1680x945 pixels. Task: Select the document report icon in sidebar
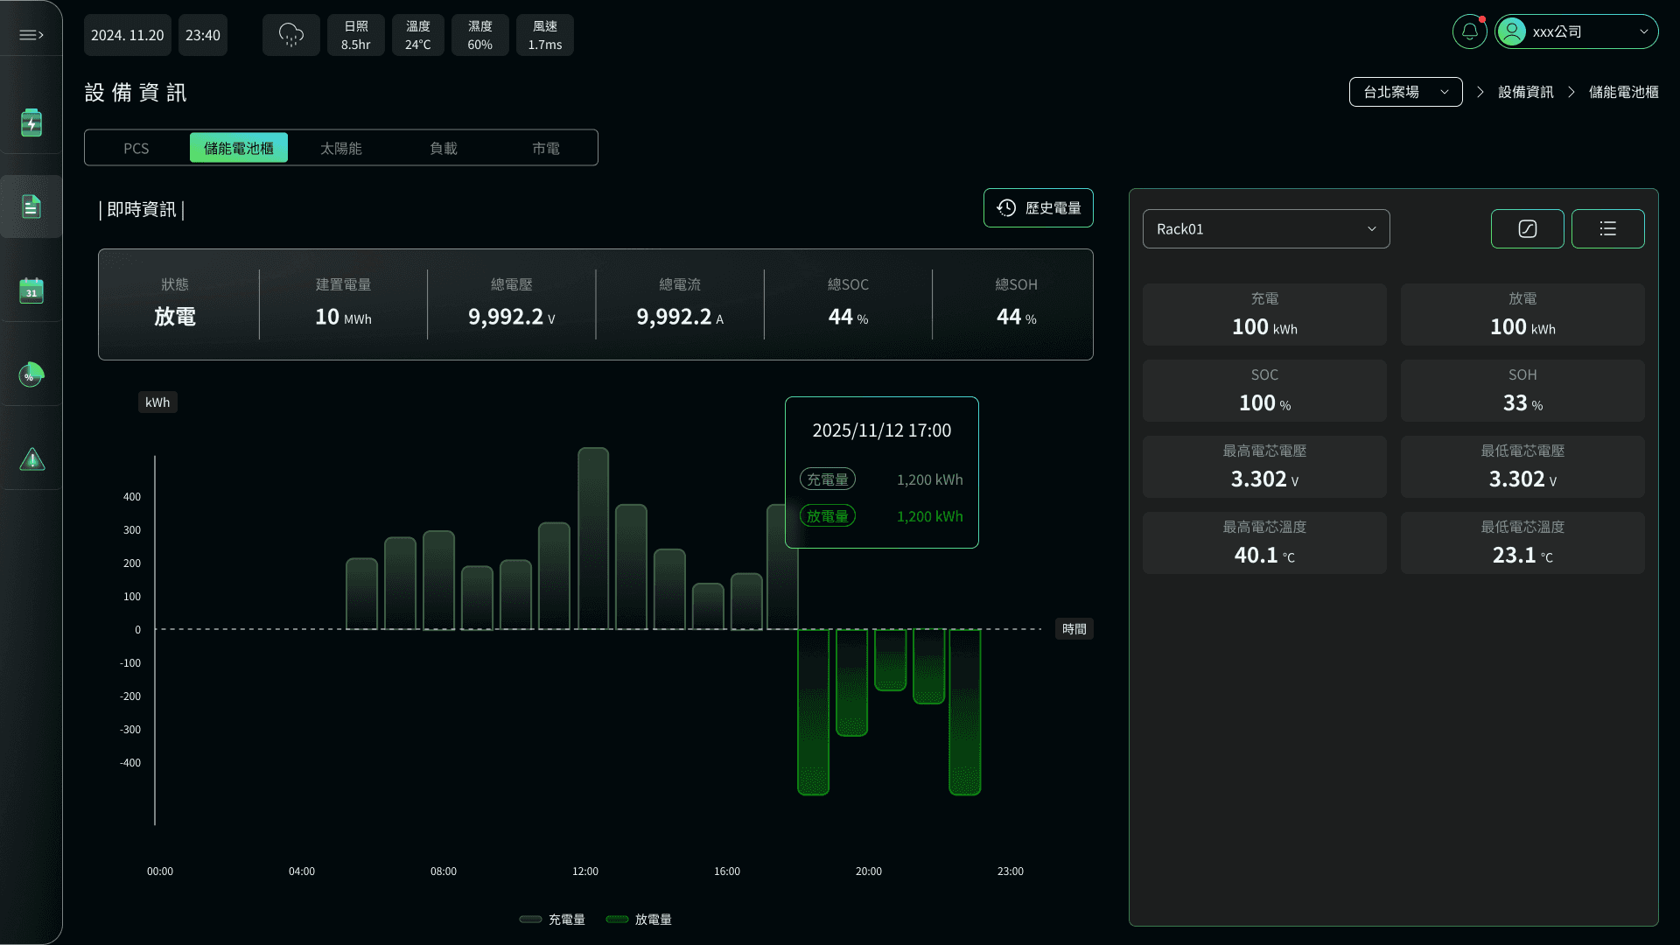(x=31, y=206)
